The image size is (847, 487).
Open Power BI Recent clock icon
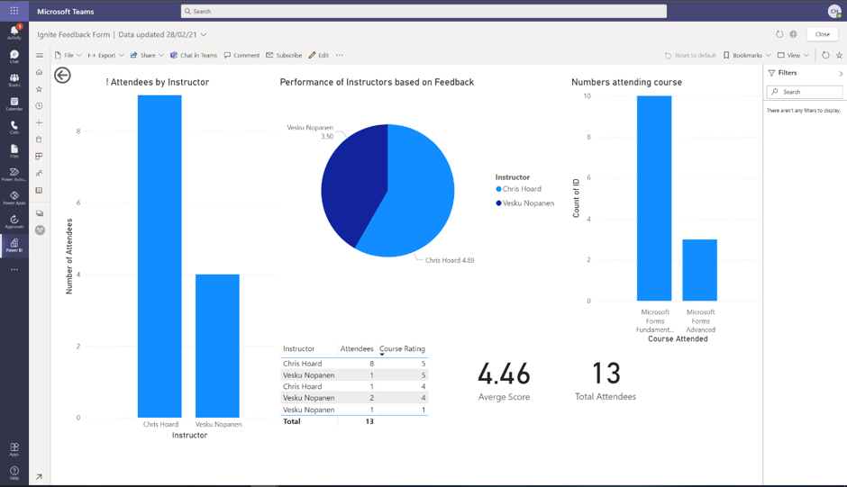coord(39,106)
